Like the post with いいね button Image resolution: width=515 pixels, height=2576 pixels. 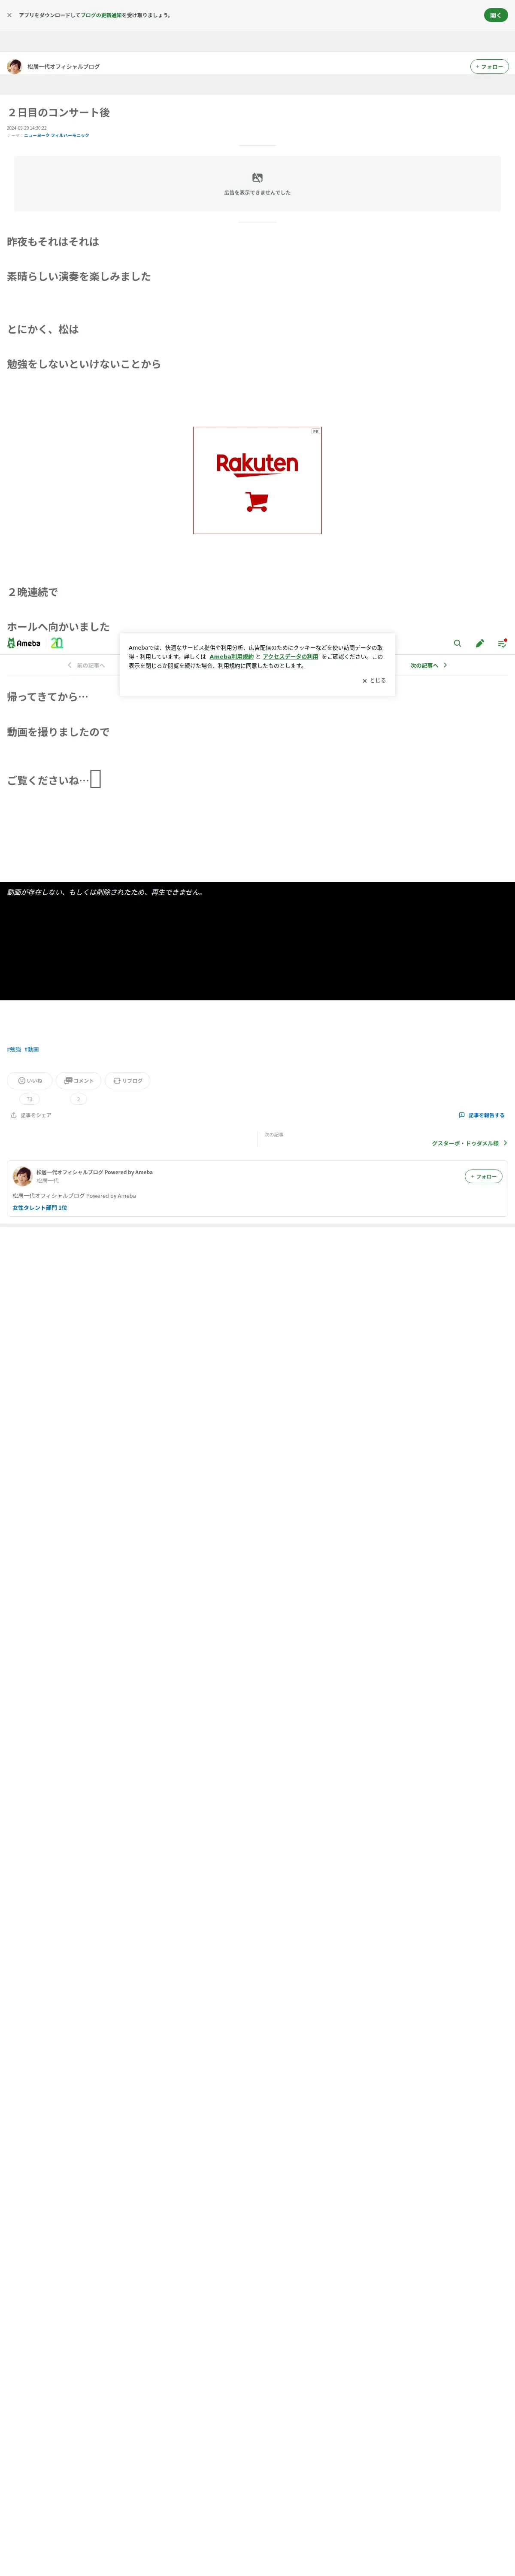point(30,1080)
